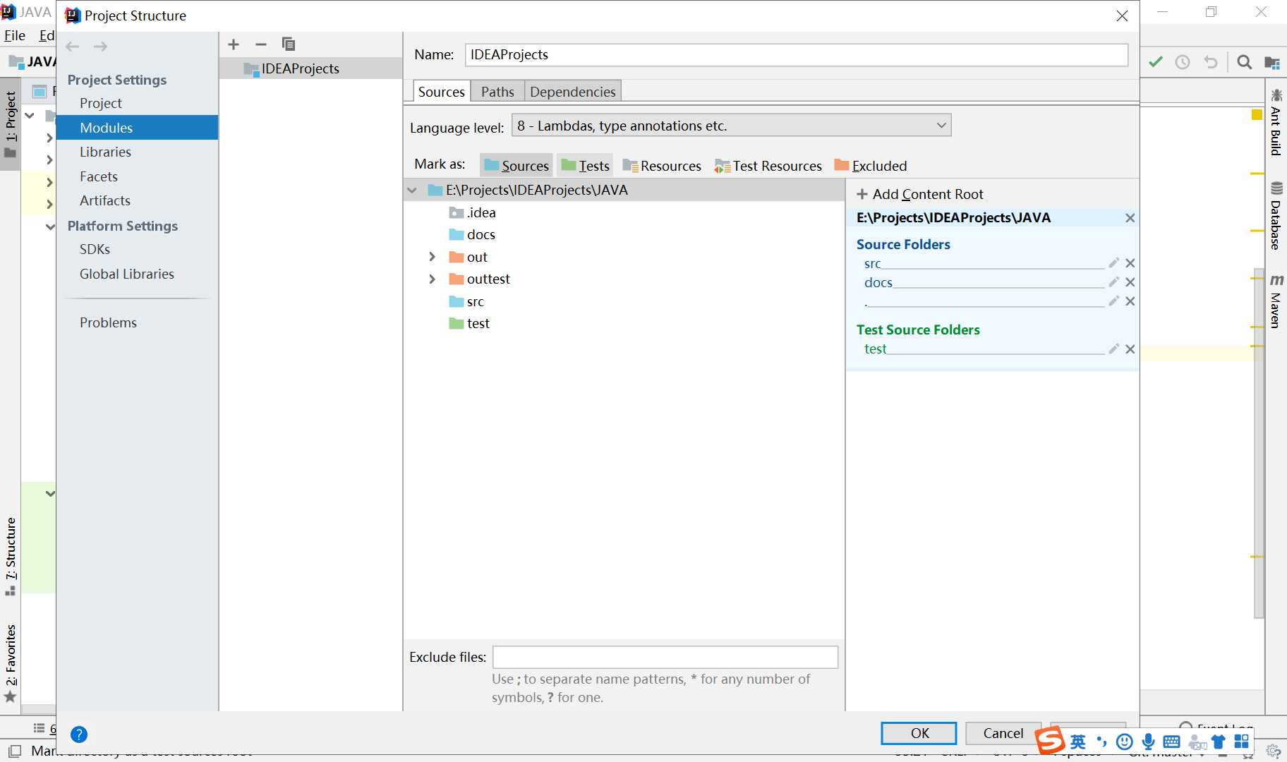
Task: Mark selected folder as Resources
Action: (x=662, y=166)
